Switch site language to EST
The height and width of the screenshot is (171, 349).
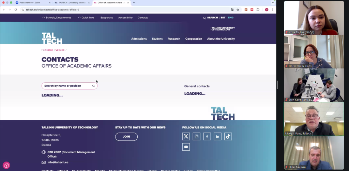coord(223,18)
